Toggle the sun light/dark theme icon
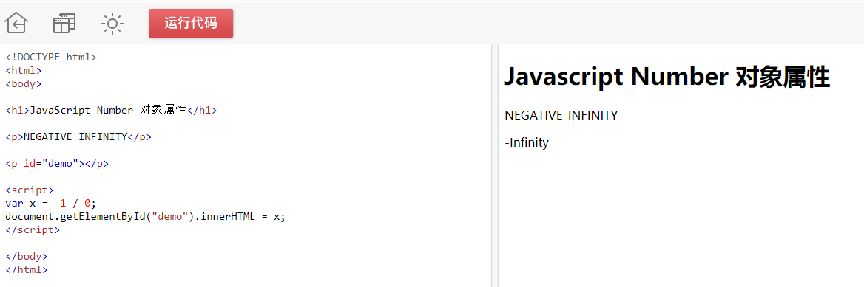The image size is (864, 287). pyautogui.click(x=112, y=24)
